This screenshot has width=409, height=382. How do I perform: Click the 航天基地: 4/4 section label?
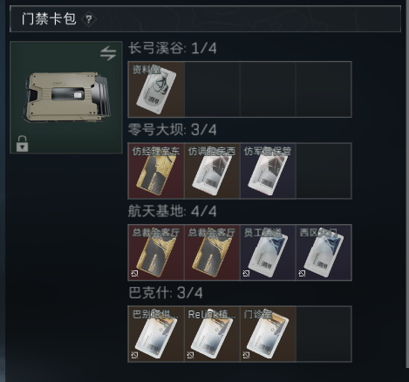(173, 211)
